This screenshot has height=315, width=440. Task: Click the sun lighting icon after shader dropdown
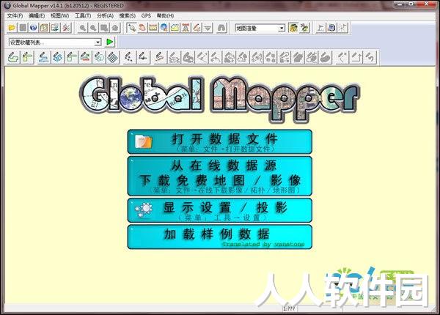pyautogui.click(x=304, y=28)
